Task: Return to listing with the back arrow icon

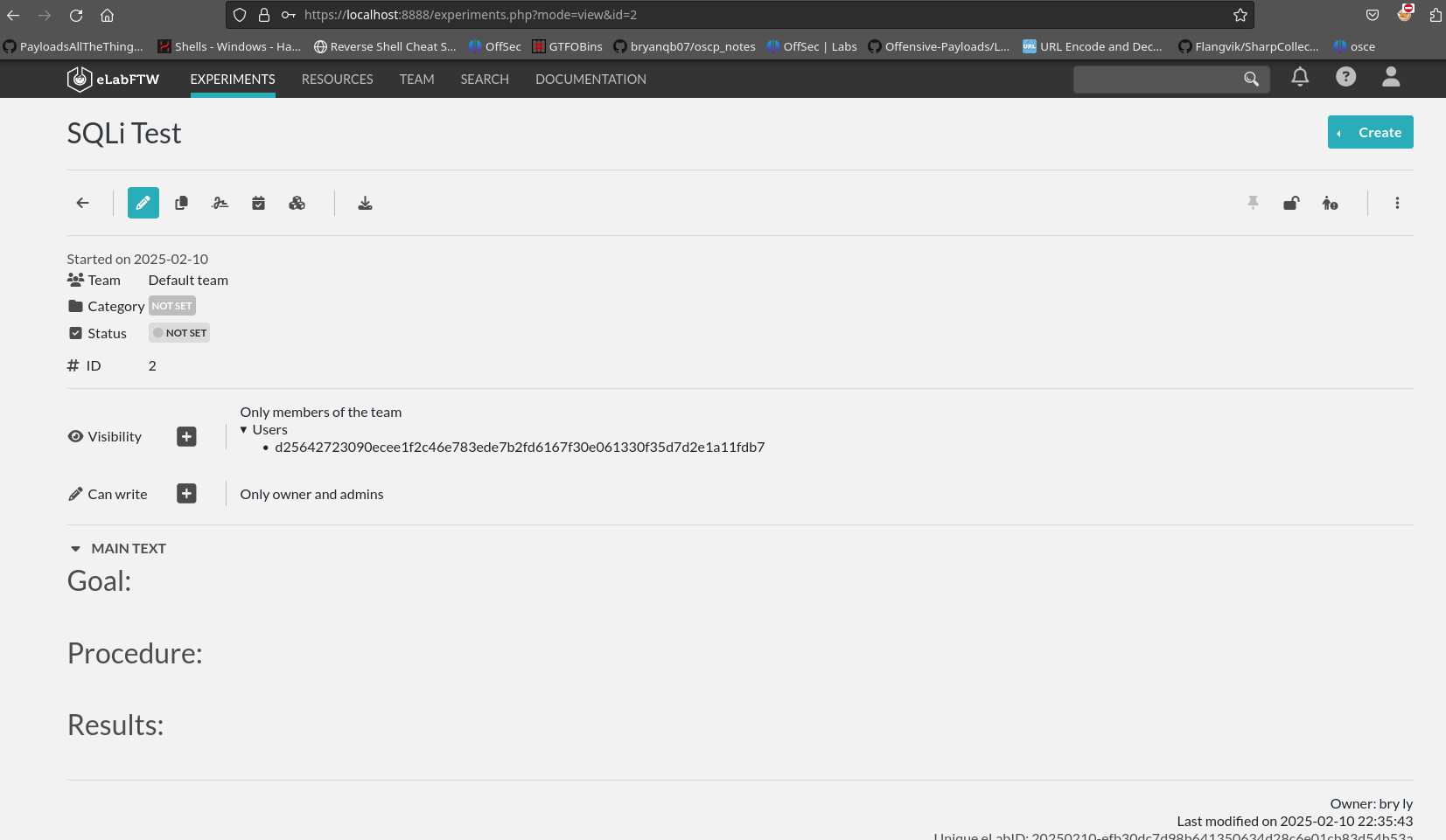Action: (83, 203)
